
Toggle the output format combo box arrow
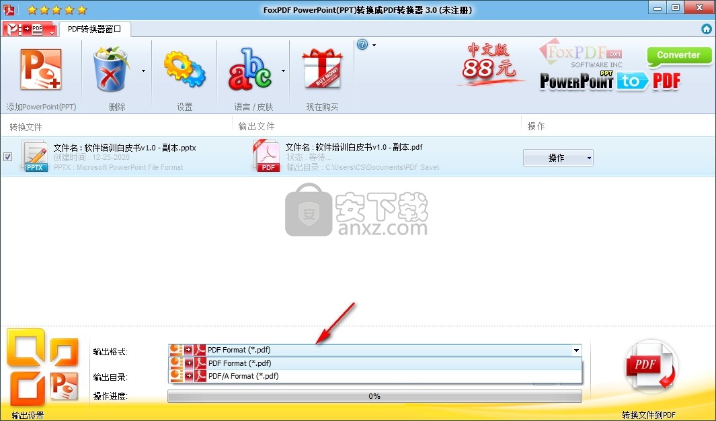coord(576,350)
